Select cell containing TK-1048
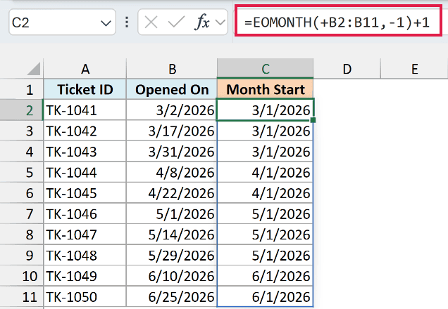Screen dimensions: 448x309 coord(85,255)
